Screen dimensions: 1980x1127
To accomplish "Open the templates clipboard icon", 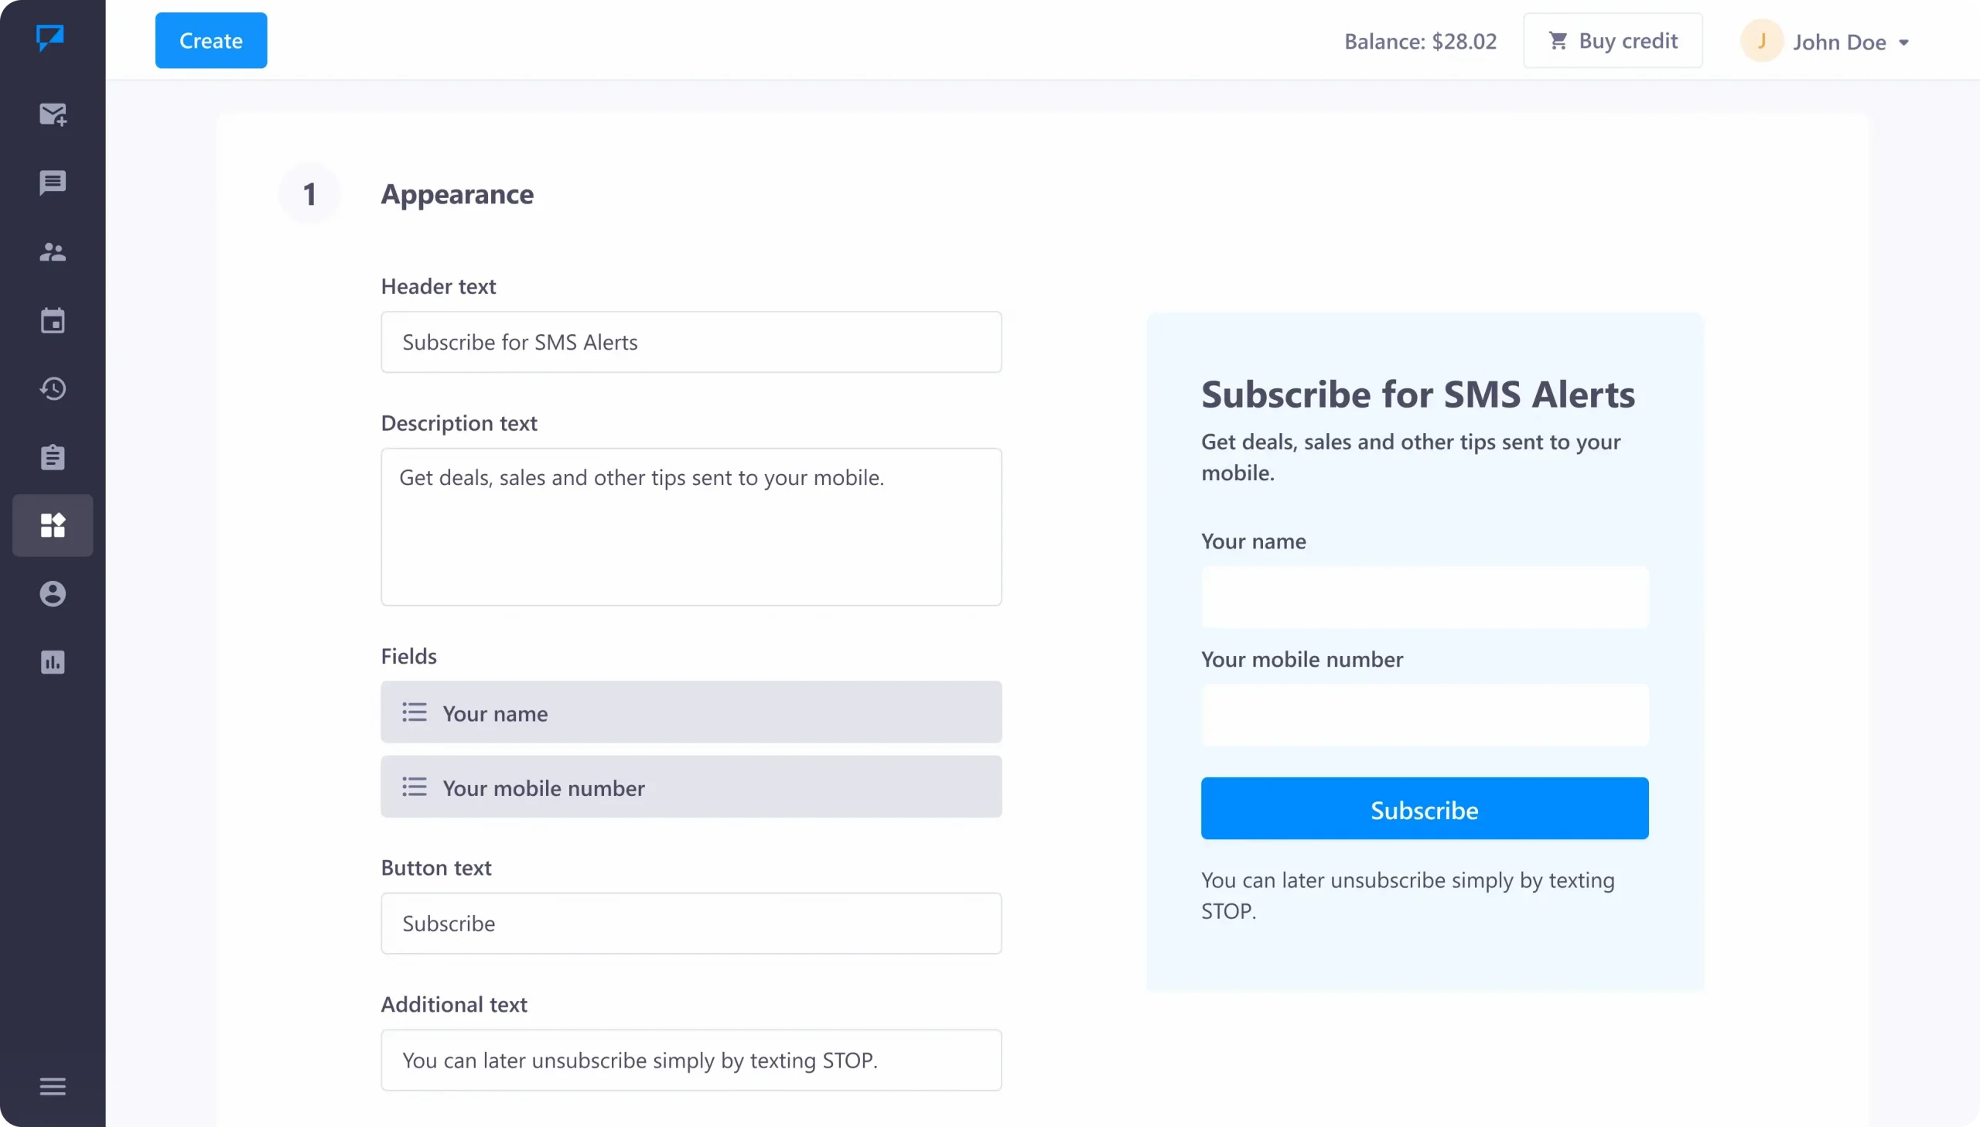I will click(53, 456).
